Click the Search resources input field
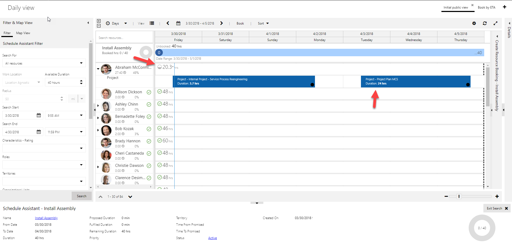Image resolution: width=512 pixels, height=246 pixels. (x=124, y=38)
